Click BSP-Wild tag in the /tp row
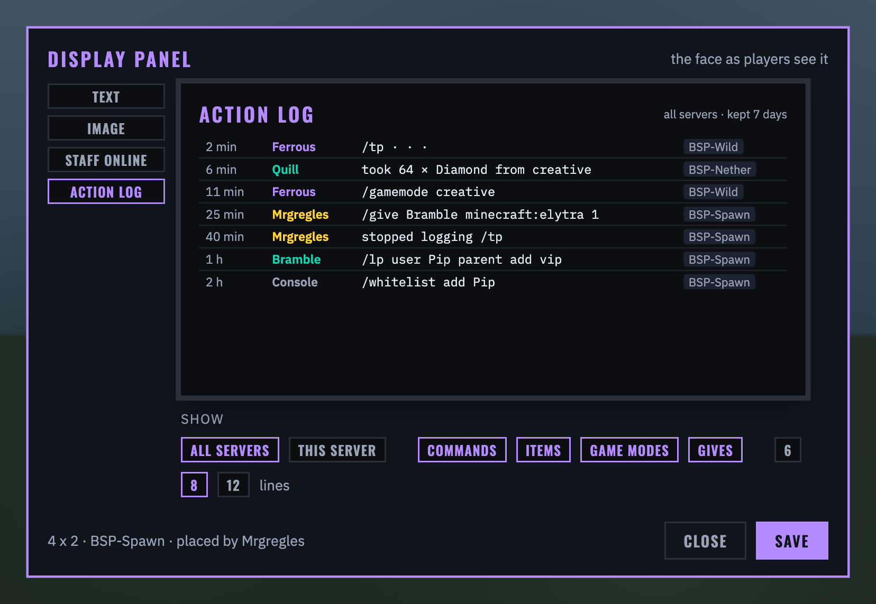Image resolution: width=876 pixels, height=604 pixels. [x=713, y=147]
